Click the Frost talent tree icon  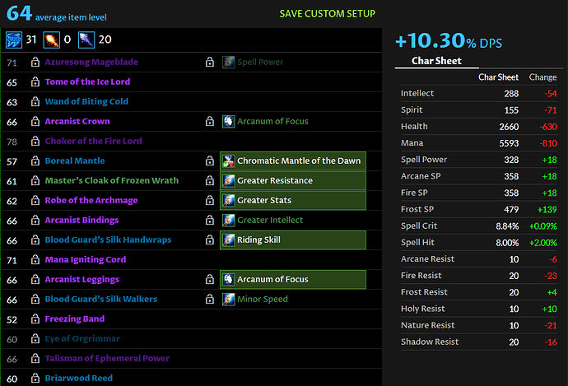(x=86, y=40)
